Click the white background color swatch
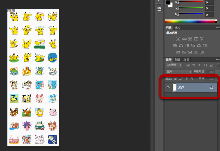The width and height of the screenshot is (220, 151). coord(171,5)
